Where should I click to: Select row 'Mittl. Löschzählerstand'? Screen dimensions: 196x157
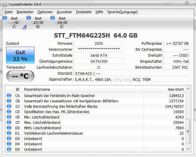(x=96, y=128)
